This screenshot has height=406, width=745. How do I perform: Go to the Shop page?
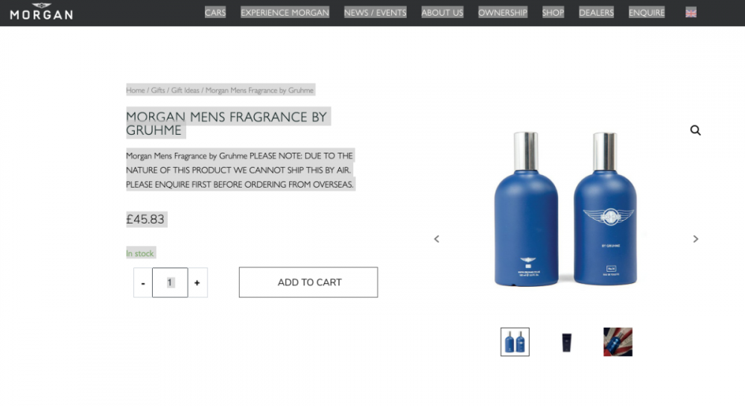click(x=553, y=13)
